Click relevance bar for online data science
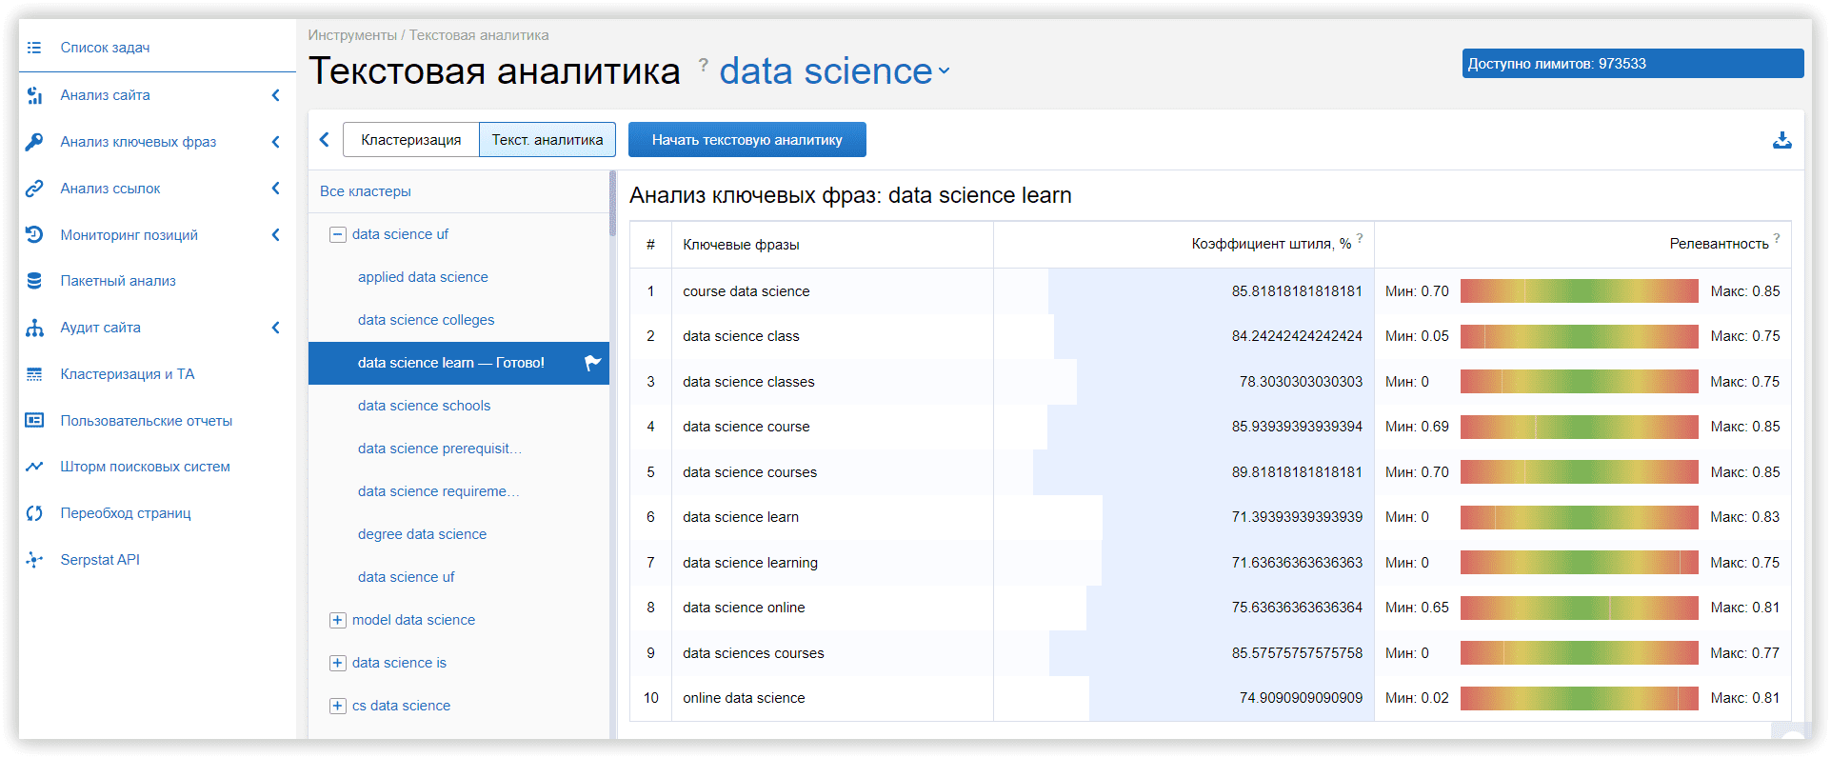This screenshot has height=758, width=1831. coord(1580,698)
